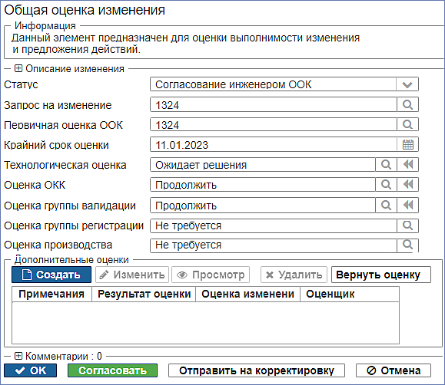Click rewind arrows for Оценка группы валидации
445x385 pixels.
click(x=408, y=205)
